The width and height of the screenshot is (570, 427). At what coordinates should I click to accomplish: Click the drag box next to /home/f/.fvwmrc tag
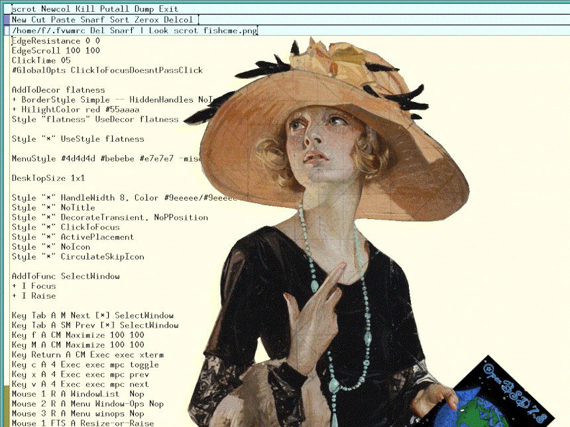(5, 30)
